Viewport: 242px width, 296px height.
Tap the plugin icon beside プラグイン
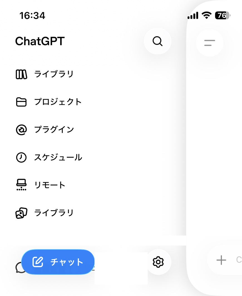[x=21, y=130]
